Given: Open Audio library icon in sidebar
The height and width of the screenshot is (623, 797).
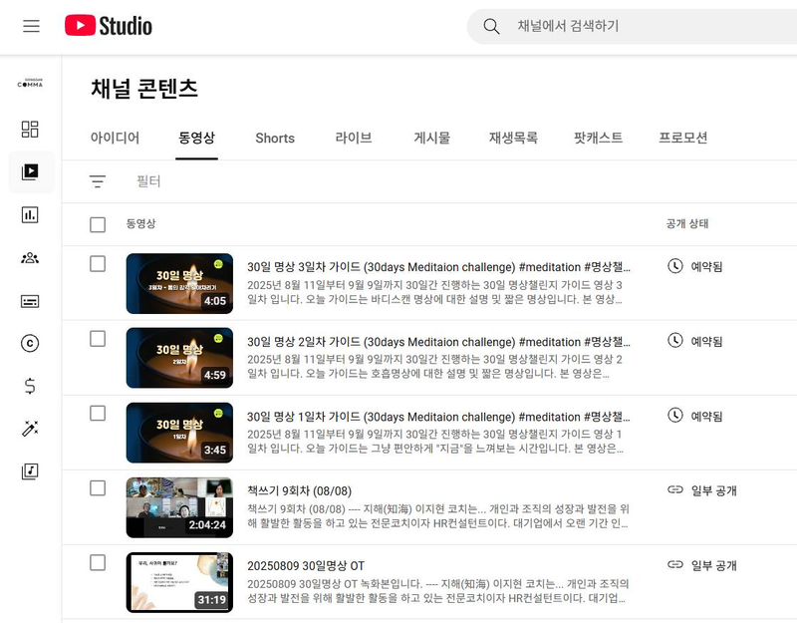Looking at the screenshot, I should (30, 471).
